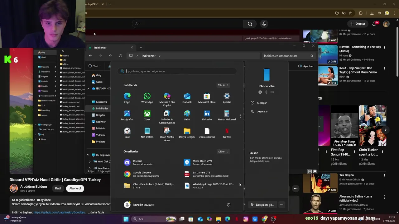The height and width of the screenshot is (224, 399).
Task: Click the Start menu power icon
Action: pos(228,205)
